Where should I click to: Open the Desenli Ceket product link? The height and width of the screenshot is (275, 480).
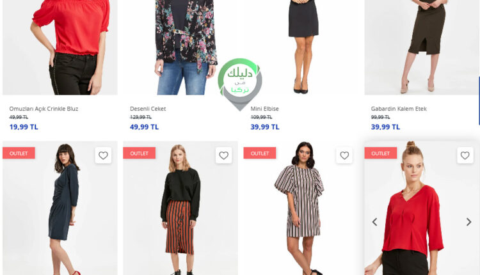click(x=148, y=109)
